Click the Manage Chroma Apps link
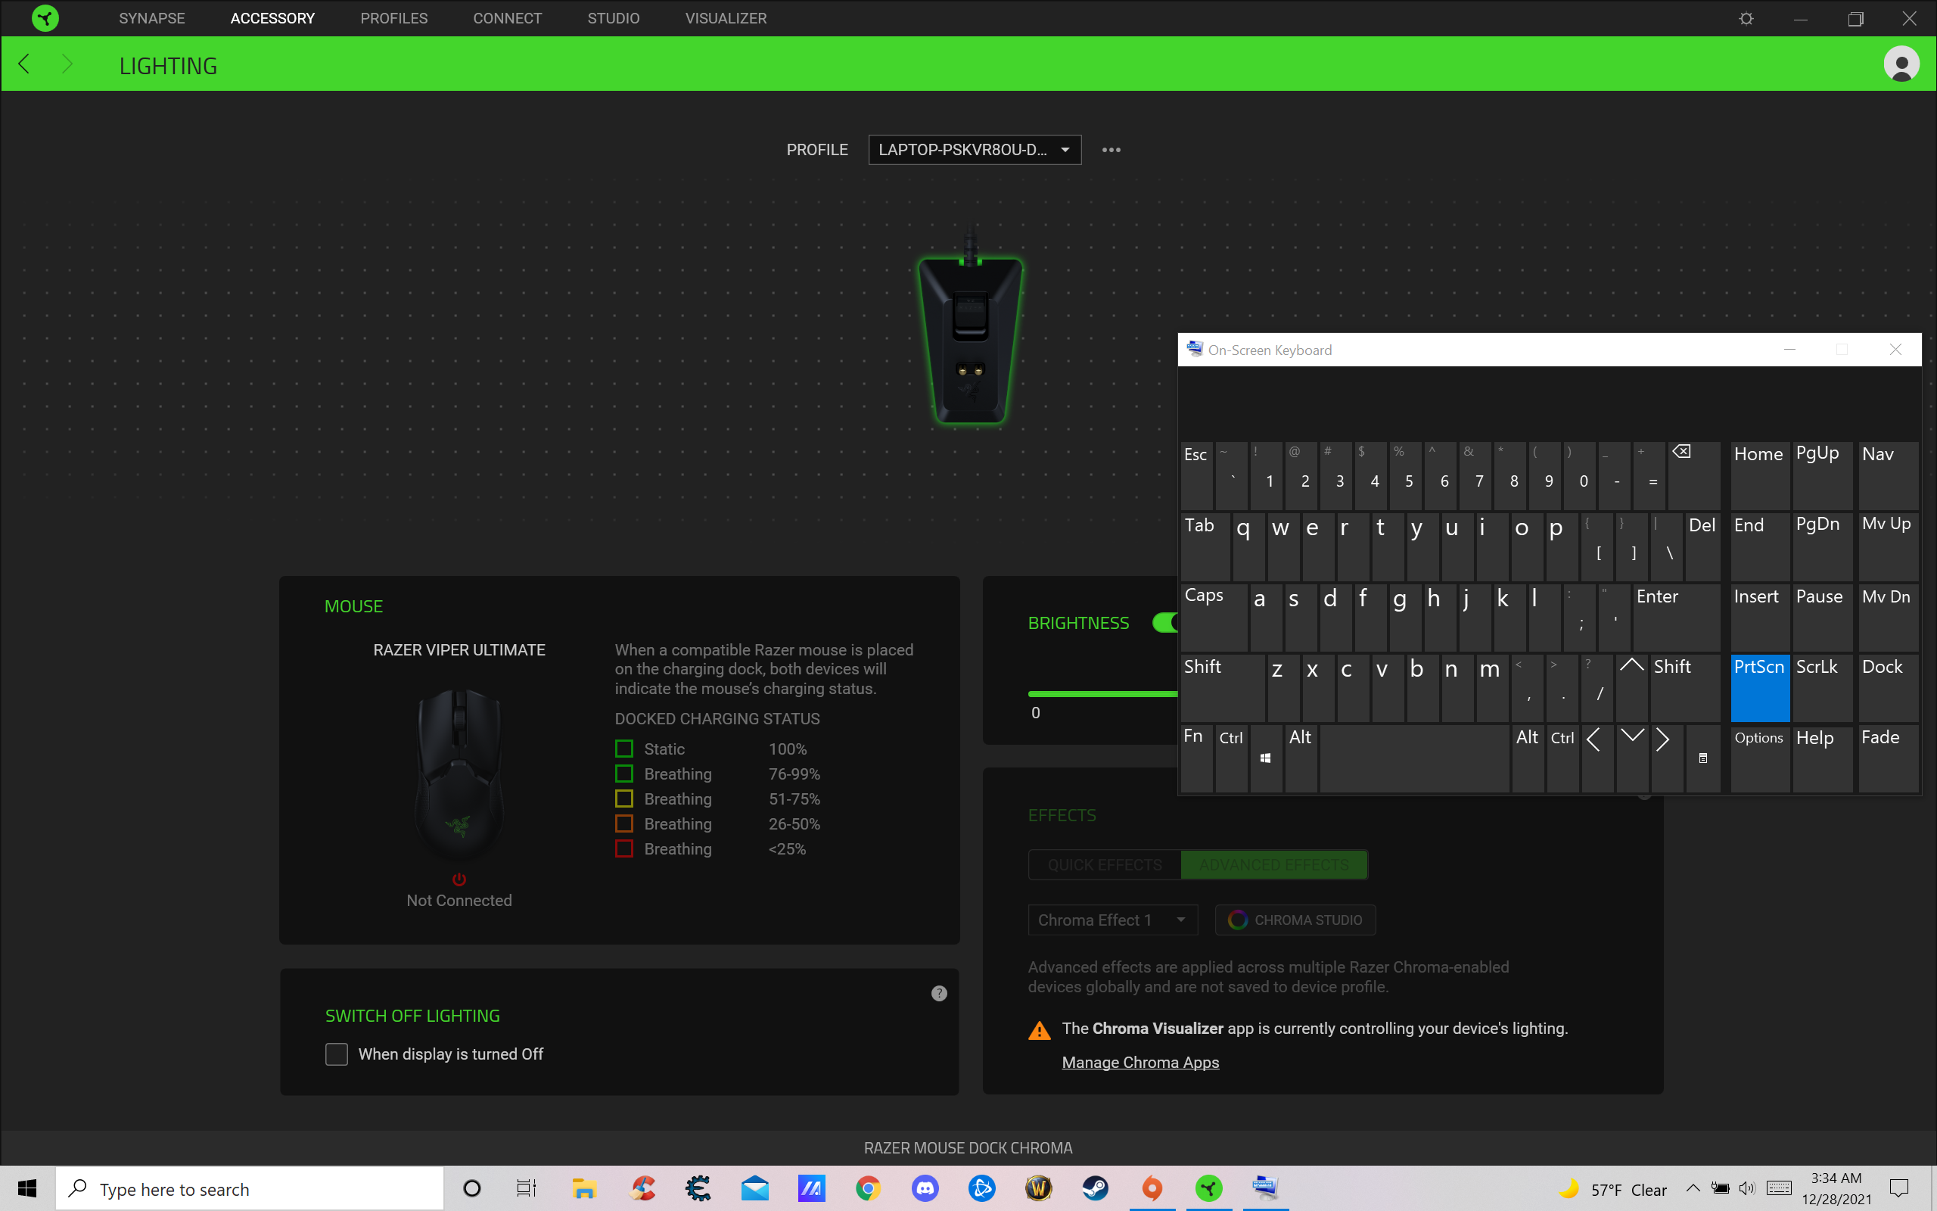The image size is (1937, 1211). 1140,1062
